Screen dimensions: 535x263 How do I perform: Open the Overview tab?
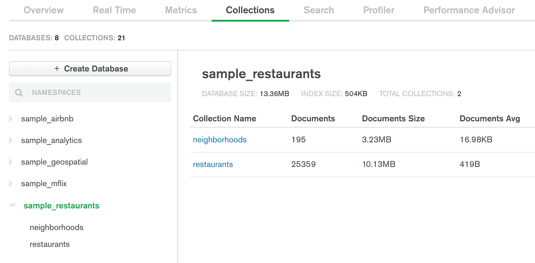tap(44, 10)
